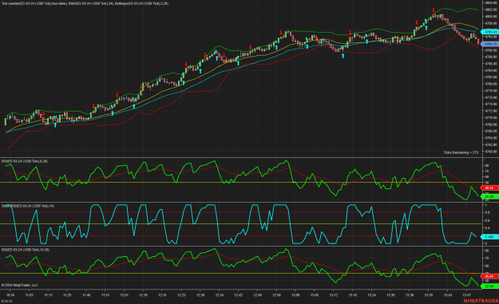Select the Tick counter, EMA, Bollinger indicator label
The height and width of the screenshot is (304, 499).
[x=85, y=3]
